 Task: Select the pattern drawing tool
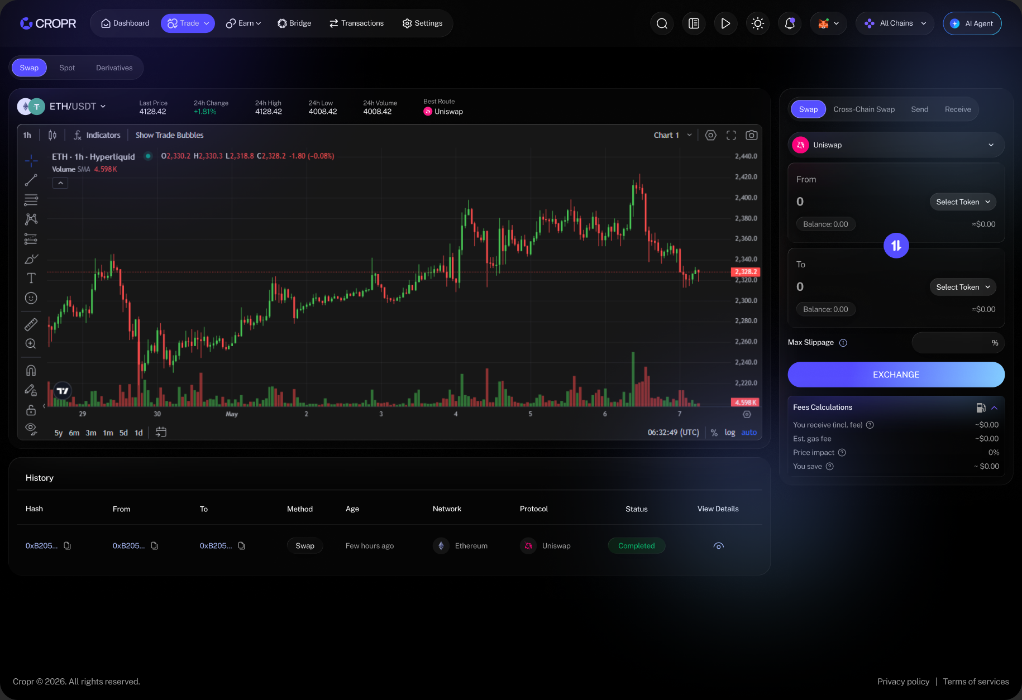31,219
